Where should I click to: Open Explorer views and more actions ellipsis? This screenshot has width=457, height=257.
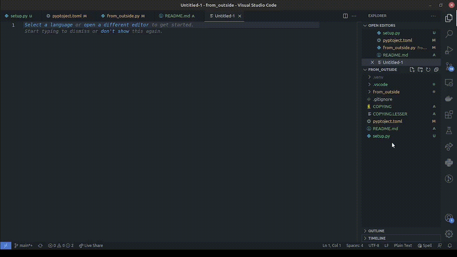pos(433,16)
